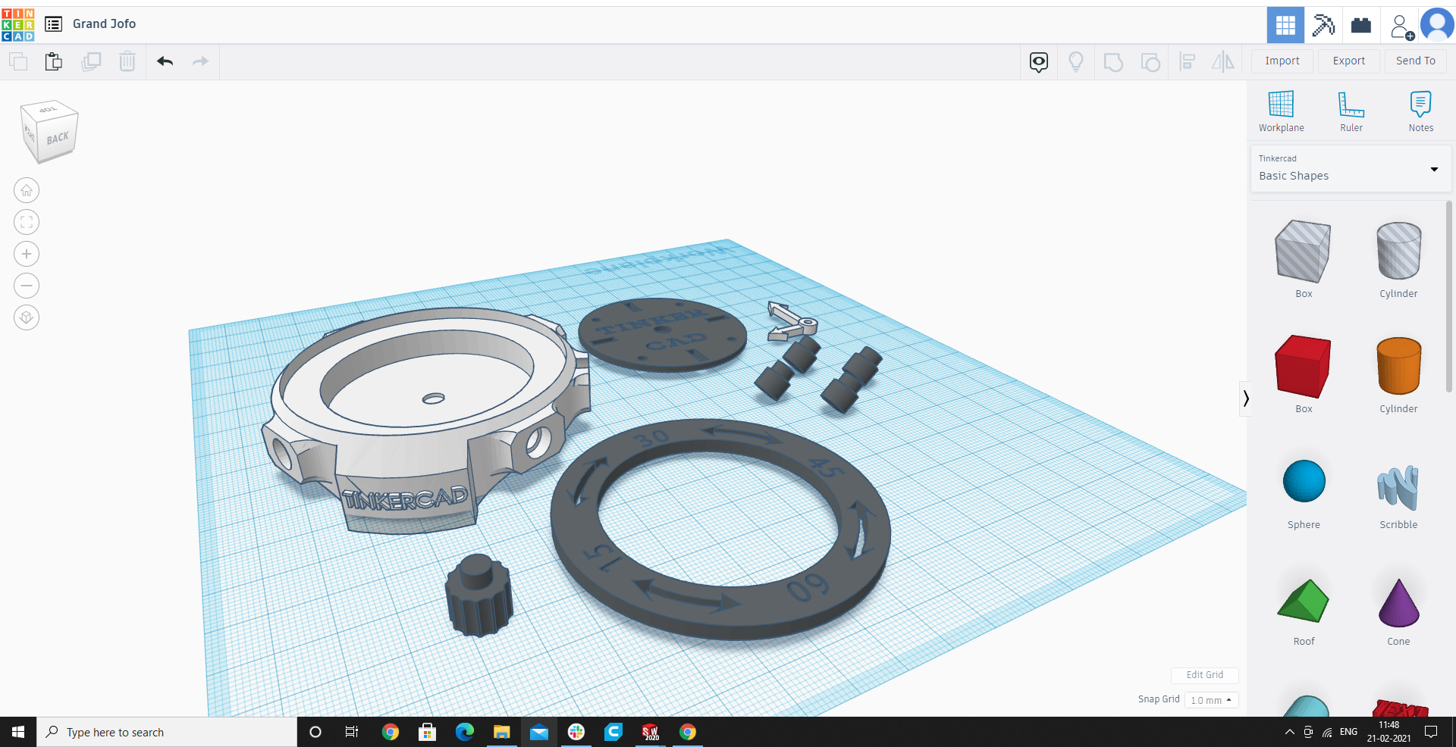Image resolution: width=1456 pixels, height=747 pixels.
Task: Select the Ruler tool
Action: click(x=1351, y=111)
